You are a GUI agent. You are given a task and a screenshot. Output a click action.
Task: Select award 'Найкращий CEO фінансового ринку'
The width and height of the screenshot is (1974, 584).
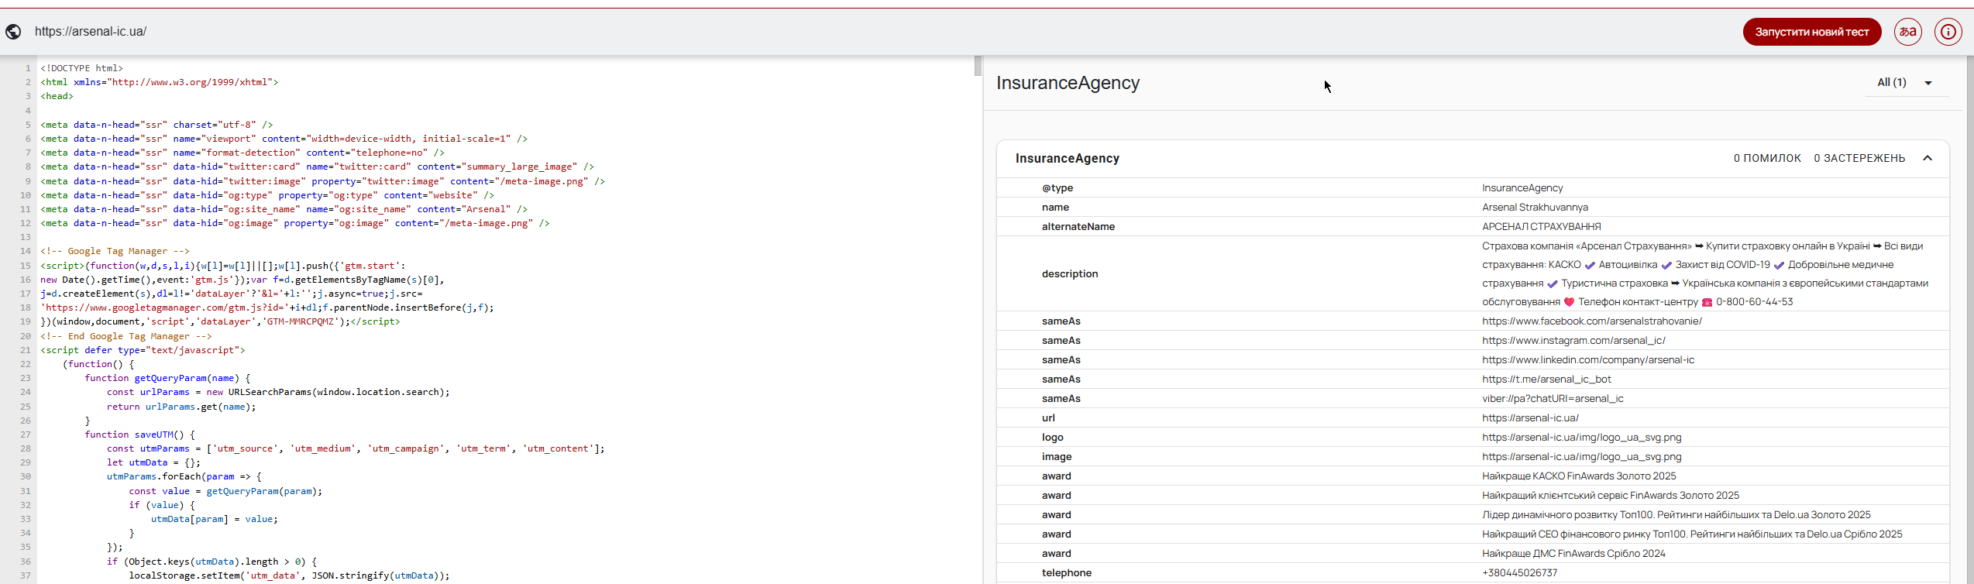(1692, 534)
